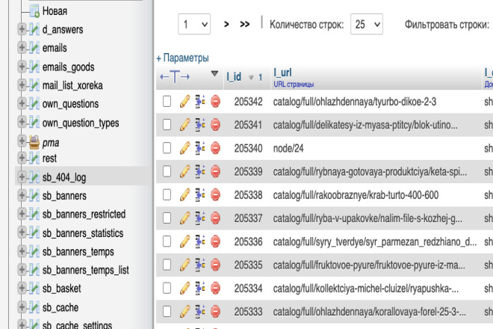This screenshot has height=329, width=493.
Task: Select the krab-turto-400-600 URL cell
Action: (x=356, y=195)
